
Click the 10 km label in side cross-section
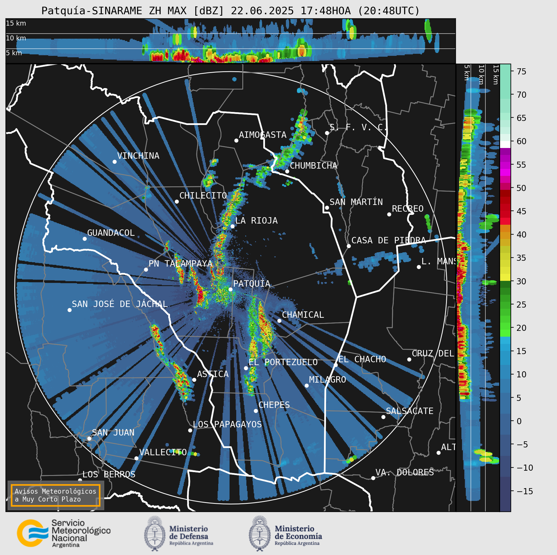(x=481, y=75)
